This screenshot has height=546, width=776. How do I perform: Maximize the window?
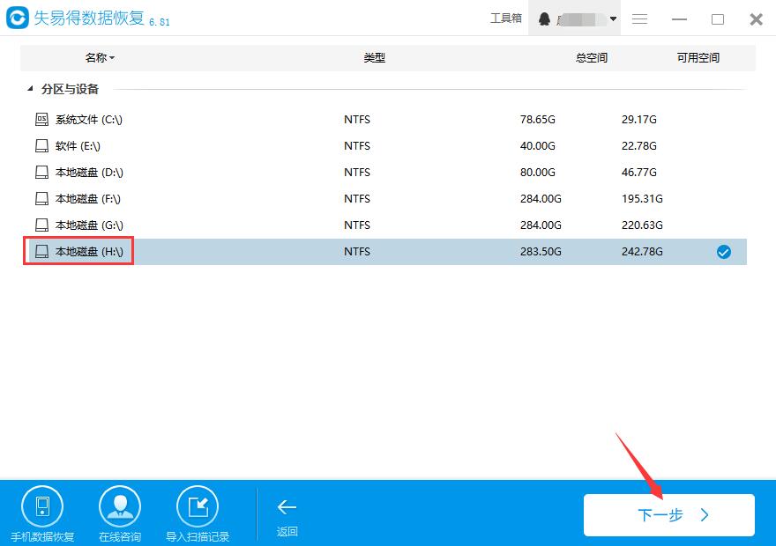click(x=718, y=19)
